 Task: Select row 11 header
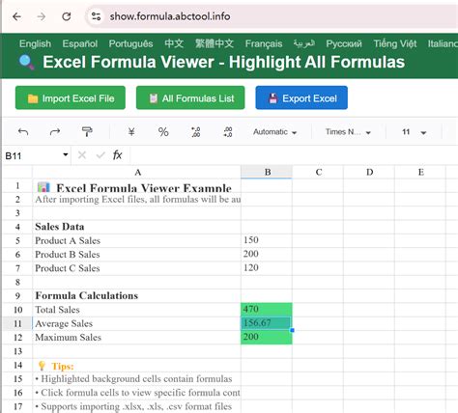click(x=17, y=323)
